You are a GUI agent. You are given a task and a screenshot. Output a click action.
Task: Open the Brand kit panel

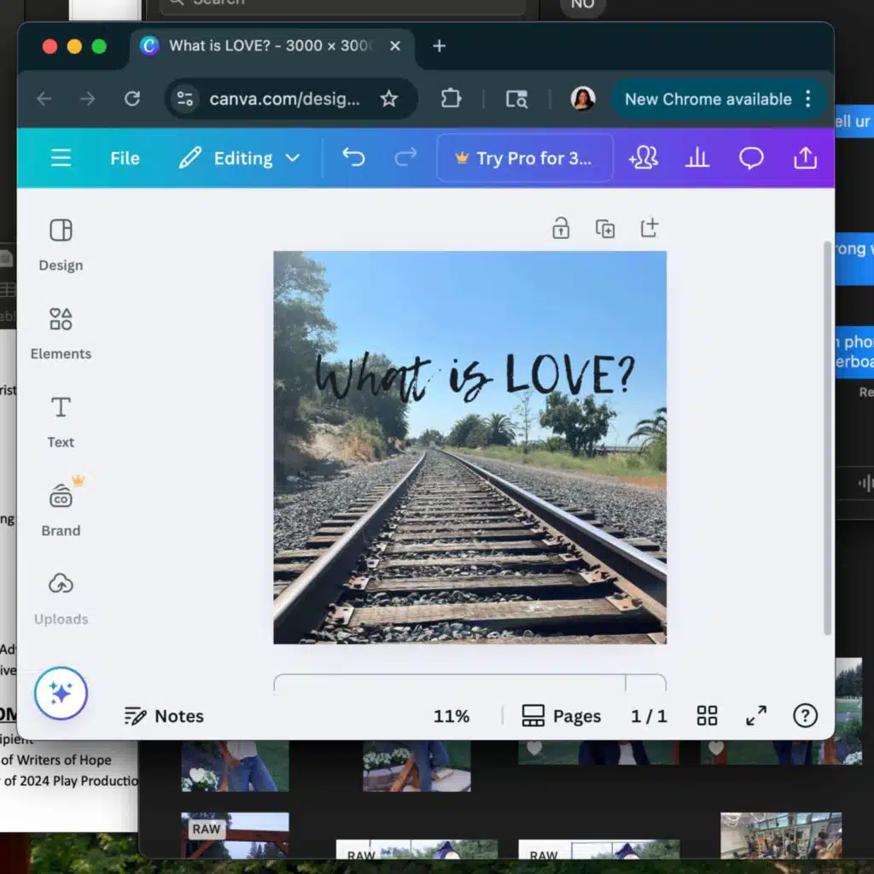pos(61,509)
